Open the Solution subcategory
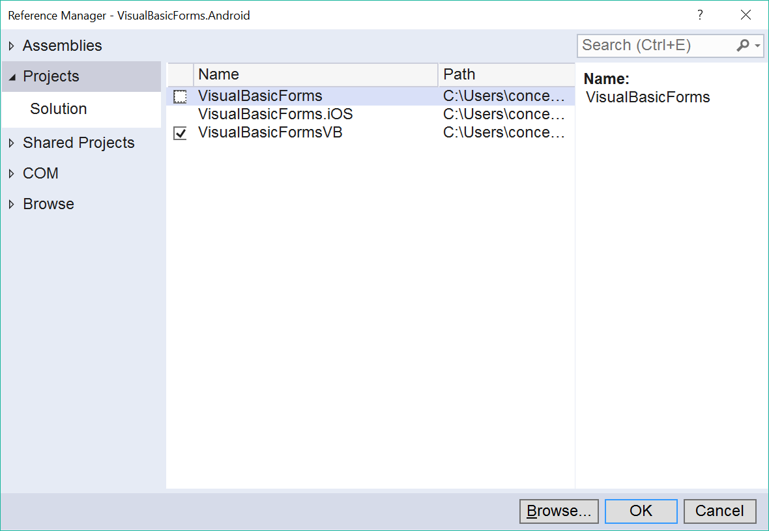 coord(59,109)
